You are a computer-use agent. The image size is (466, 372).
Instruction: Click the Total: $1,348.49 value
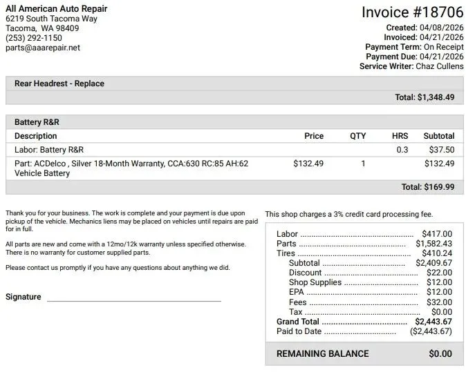pos(425,97)
